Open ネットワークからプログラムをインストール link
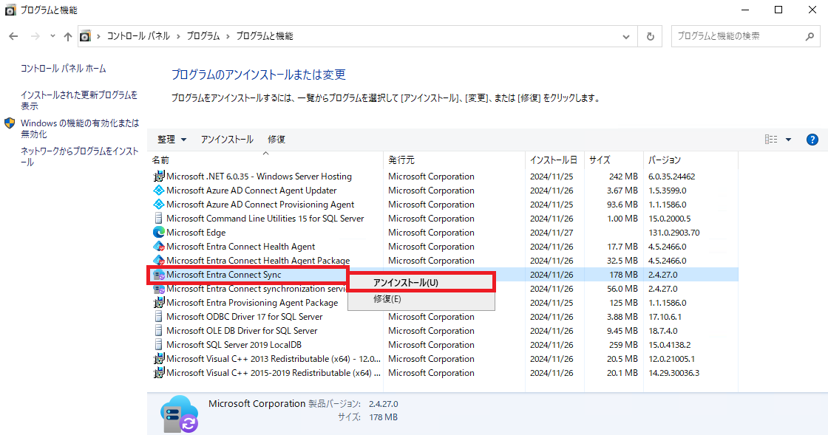This screenshot has width=828, height=435. 79,157
